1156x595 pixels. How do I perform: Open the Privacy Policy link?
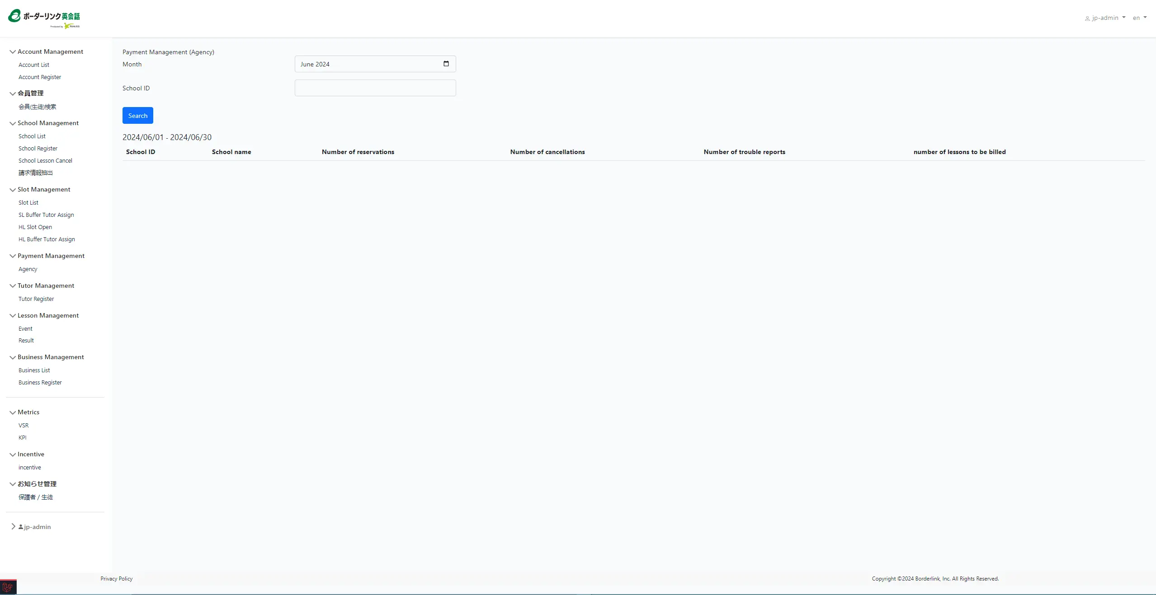click(116, 579)
